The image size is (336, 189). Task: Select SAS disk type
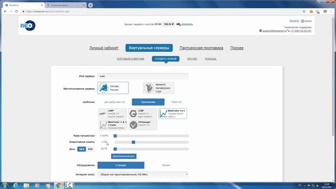point(81,149)
